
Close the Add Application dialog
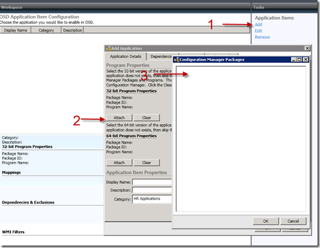pos(307,48)
